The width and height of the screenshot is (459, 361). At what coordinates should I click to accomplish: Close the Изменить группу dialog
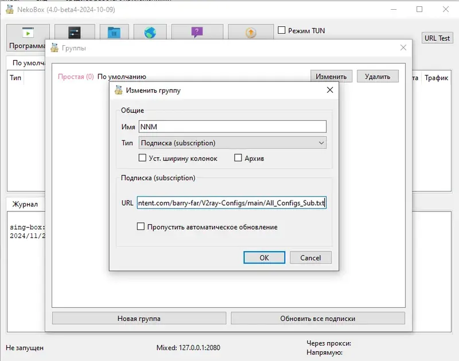(330, 90)
